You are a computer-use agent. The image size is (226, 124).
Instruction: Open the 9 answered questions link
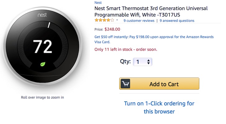pos(177,21)
